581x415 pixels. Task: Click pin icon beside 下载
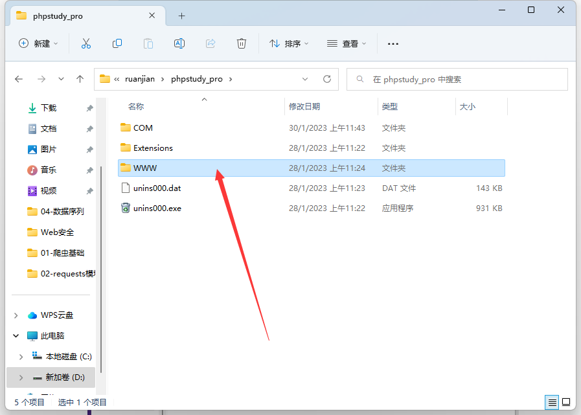tap(89, 108)
